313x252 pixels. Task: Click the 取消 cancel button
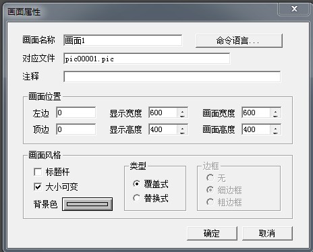267,233
